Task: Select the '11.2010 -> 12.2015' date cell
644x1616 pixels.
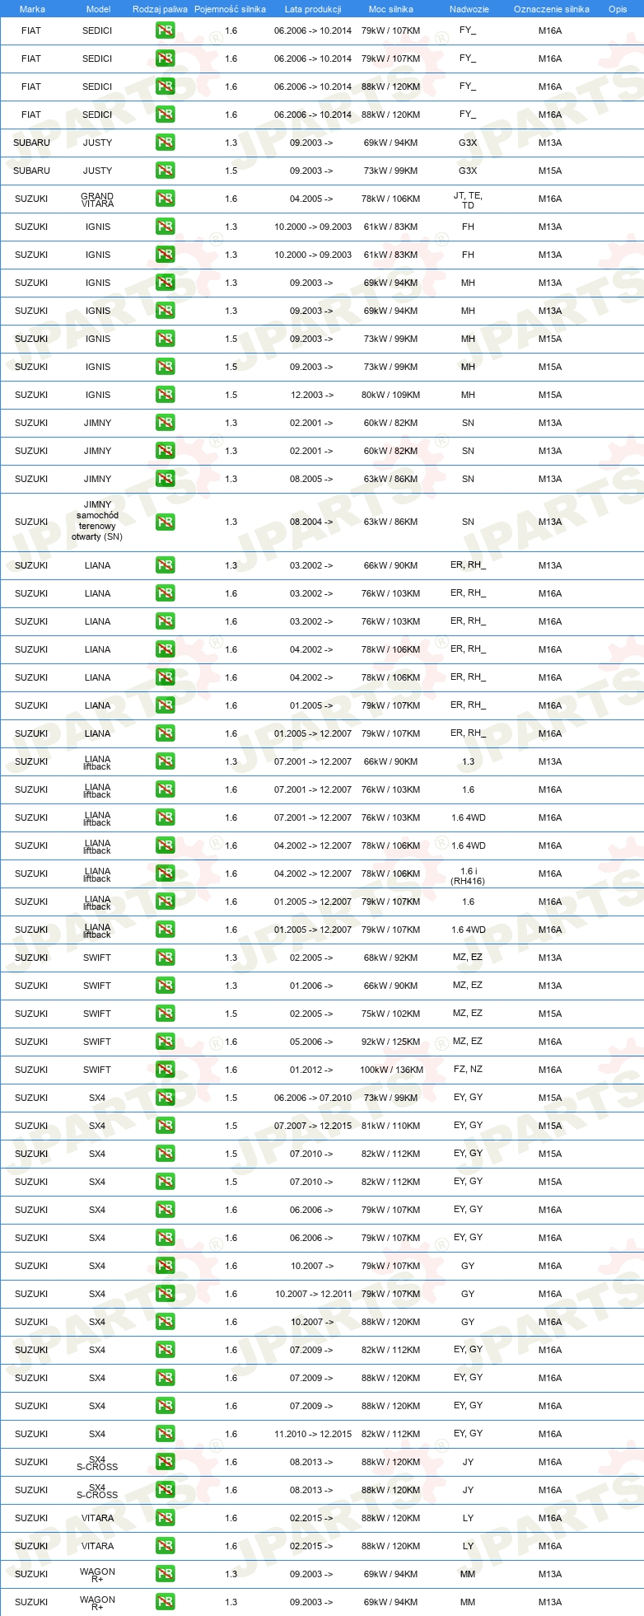Action: coord(313,1434)
